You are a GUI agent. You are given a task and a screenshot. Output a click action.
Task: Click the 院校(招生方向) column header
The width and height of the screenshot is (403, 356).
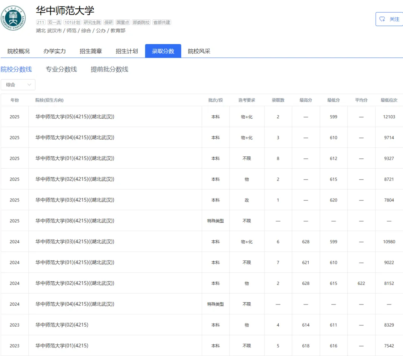pyautogui.click(x=49, y=100)
